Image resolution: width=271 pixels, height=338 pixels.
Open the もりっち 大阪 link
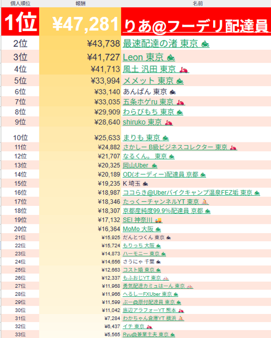tap(142, 245)
